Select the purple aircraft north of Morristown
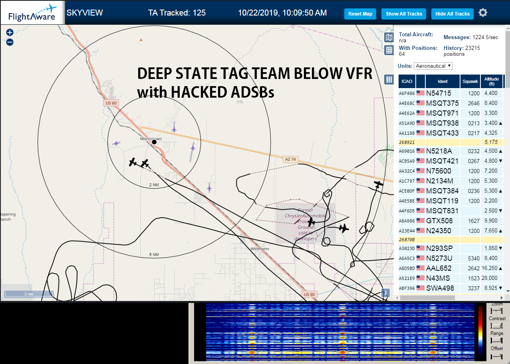This screenshot has width=510, height=364. [x=174, y=129]
